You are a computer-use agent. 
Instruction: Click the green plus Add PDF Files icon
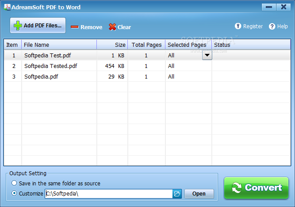[18, 26]
